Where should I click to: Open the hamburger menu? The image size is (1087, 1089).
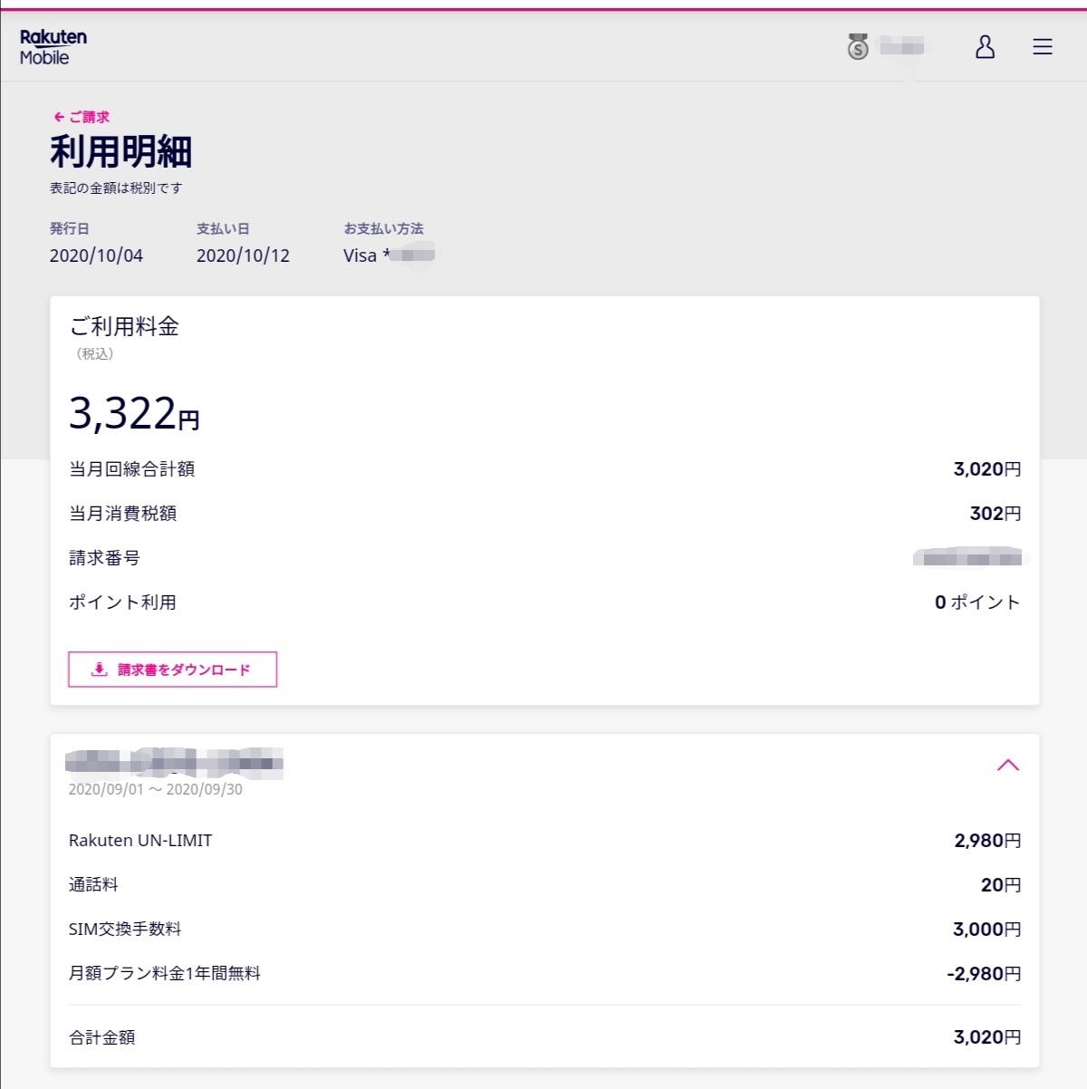tap(1043, 47)
